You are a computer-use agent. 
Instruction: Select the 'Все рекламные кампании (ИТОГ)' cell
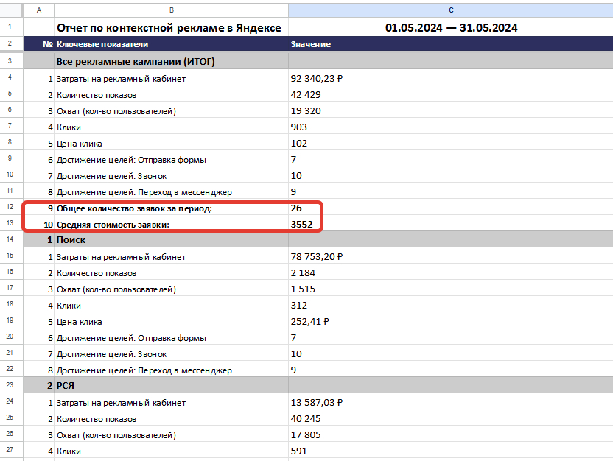(x=171, y=61)
